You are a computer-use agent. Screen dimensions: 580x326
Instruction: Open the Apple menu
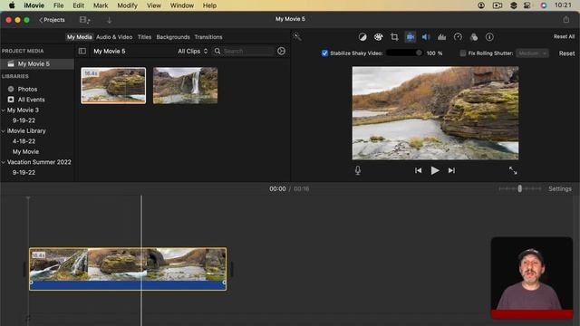pos(12,5)
